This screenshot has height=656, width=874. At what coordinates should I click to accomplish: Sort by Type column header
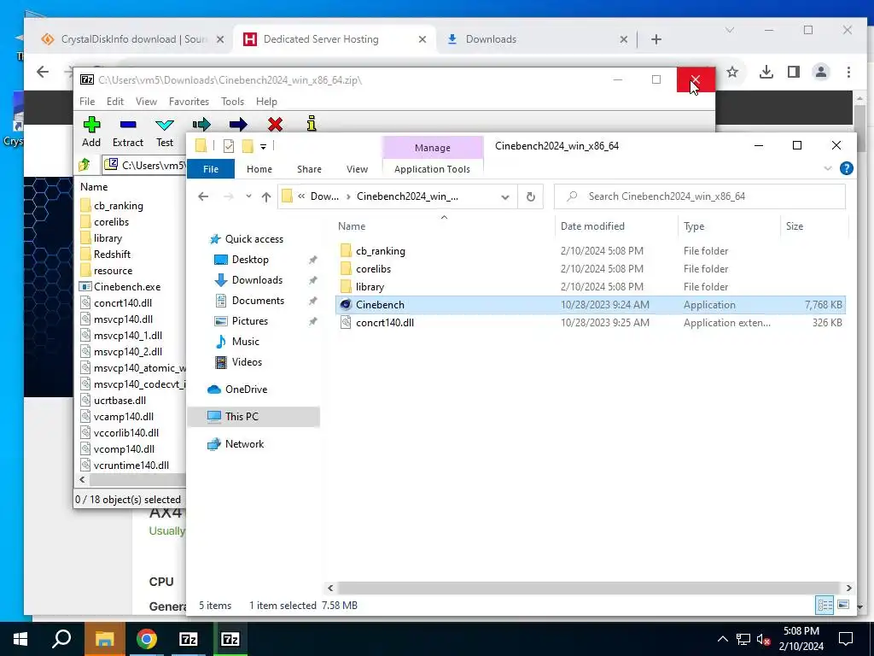pyautogui.click(x=694, y=225)
